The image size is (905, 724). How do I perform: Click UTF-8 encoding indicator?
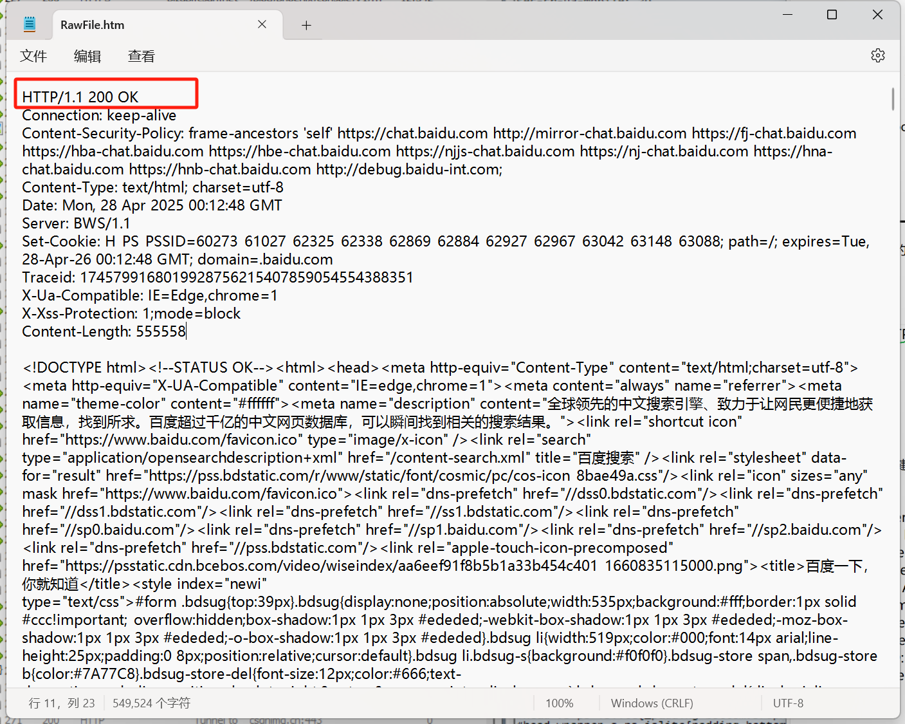[x=788, y=703]
